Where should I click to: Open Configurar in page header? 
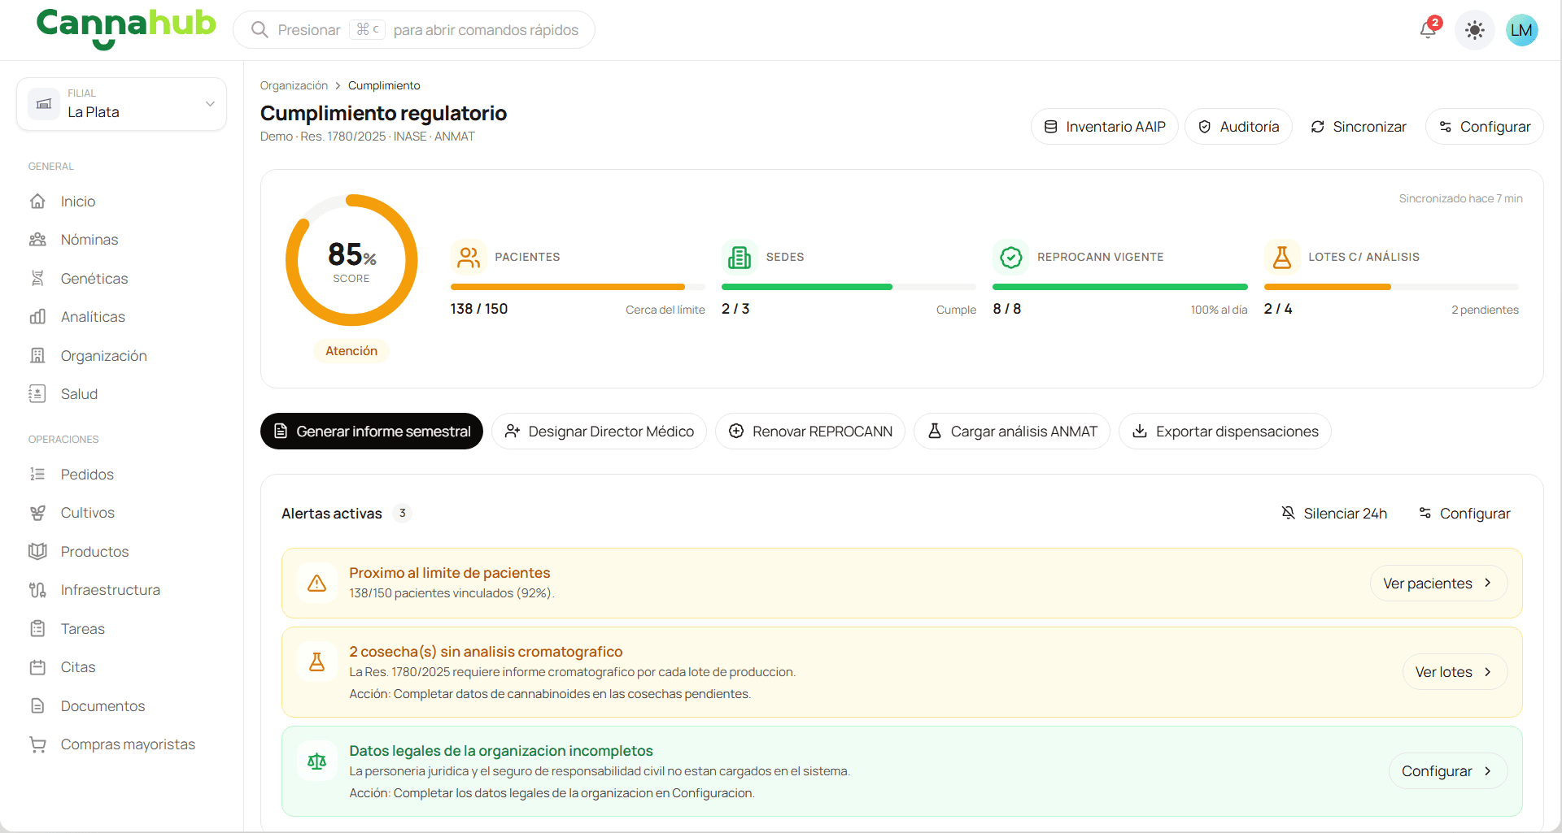(x=1485, y=127)
